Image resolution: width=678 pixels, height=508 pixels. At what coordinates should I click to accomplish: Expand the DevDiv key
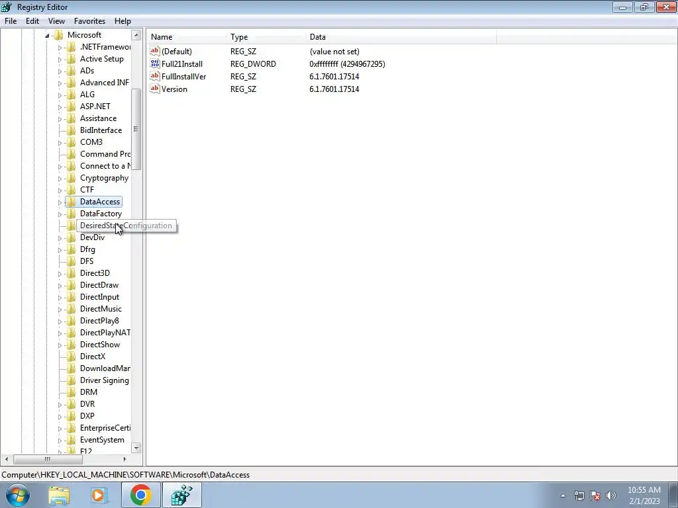pyautogui.click(x=60, y=238)
